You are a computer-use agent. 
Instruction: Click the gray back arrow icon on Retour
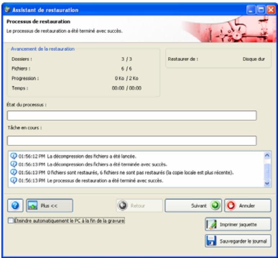coord(123,206)
